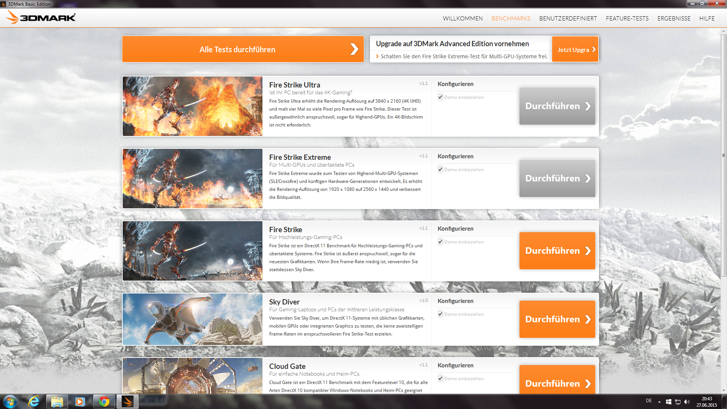Switch to the ERGEBNISSE tab
The height and width of the screenshot is (409, 727).
[674, 18]
